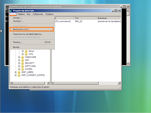Click the HKEY_USERS folder icon
The image size is (151, 113).
[19, 72]
